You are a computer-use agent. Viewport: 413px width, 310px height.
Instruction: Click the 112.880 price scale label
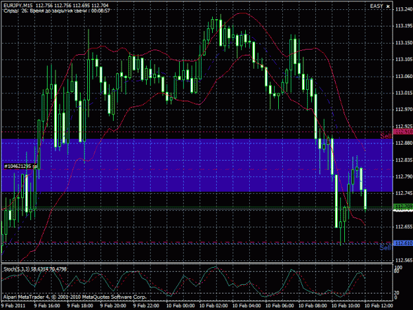point(404,143)
